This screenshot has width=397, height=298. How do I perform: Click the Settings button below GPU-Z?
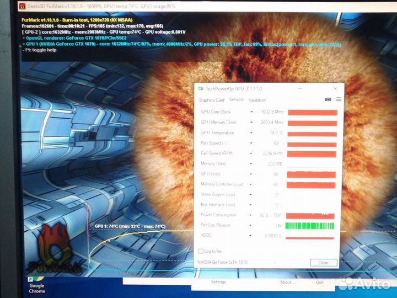[x=218, y=282]
